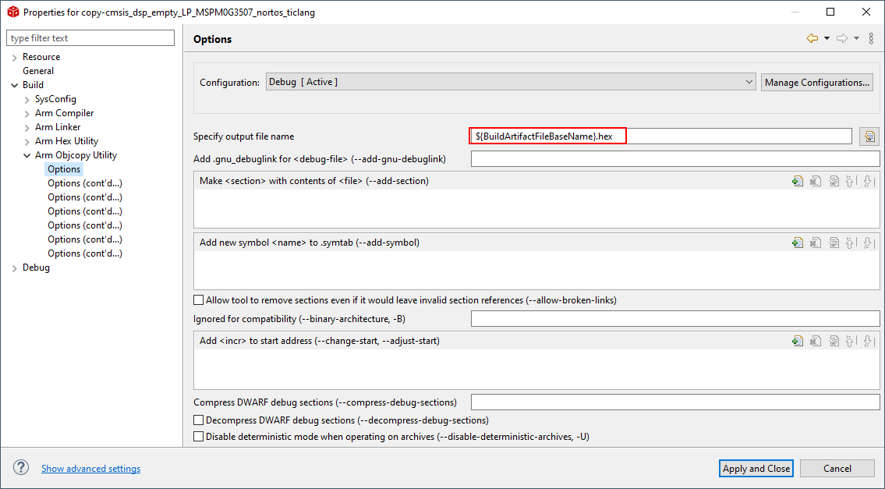Viewport: 885px width, 489px height.
Task: Toggle Disable deterministic mode checkbox
Action: point(199,437)
